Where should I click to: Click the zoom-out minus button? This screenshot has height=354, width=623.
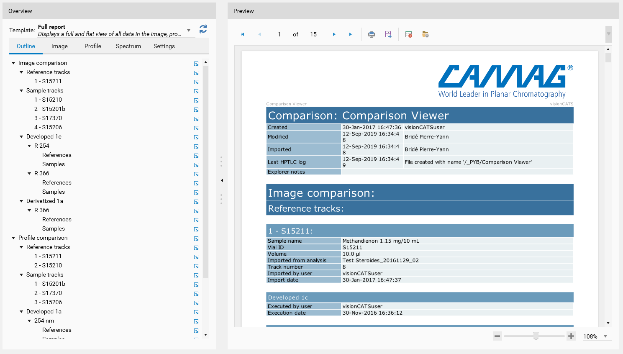[x=497, y=336]
